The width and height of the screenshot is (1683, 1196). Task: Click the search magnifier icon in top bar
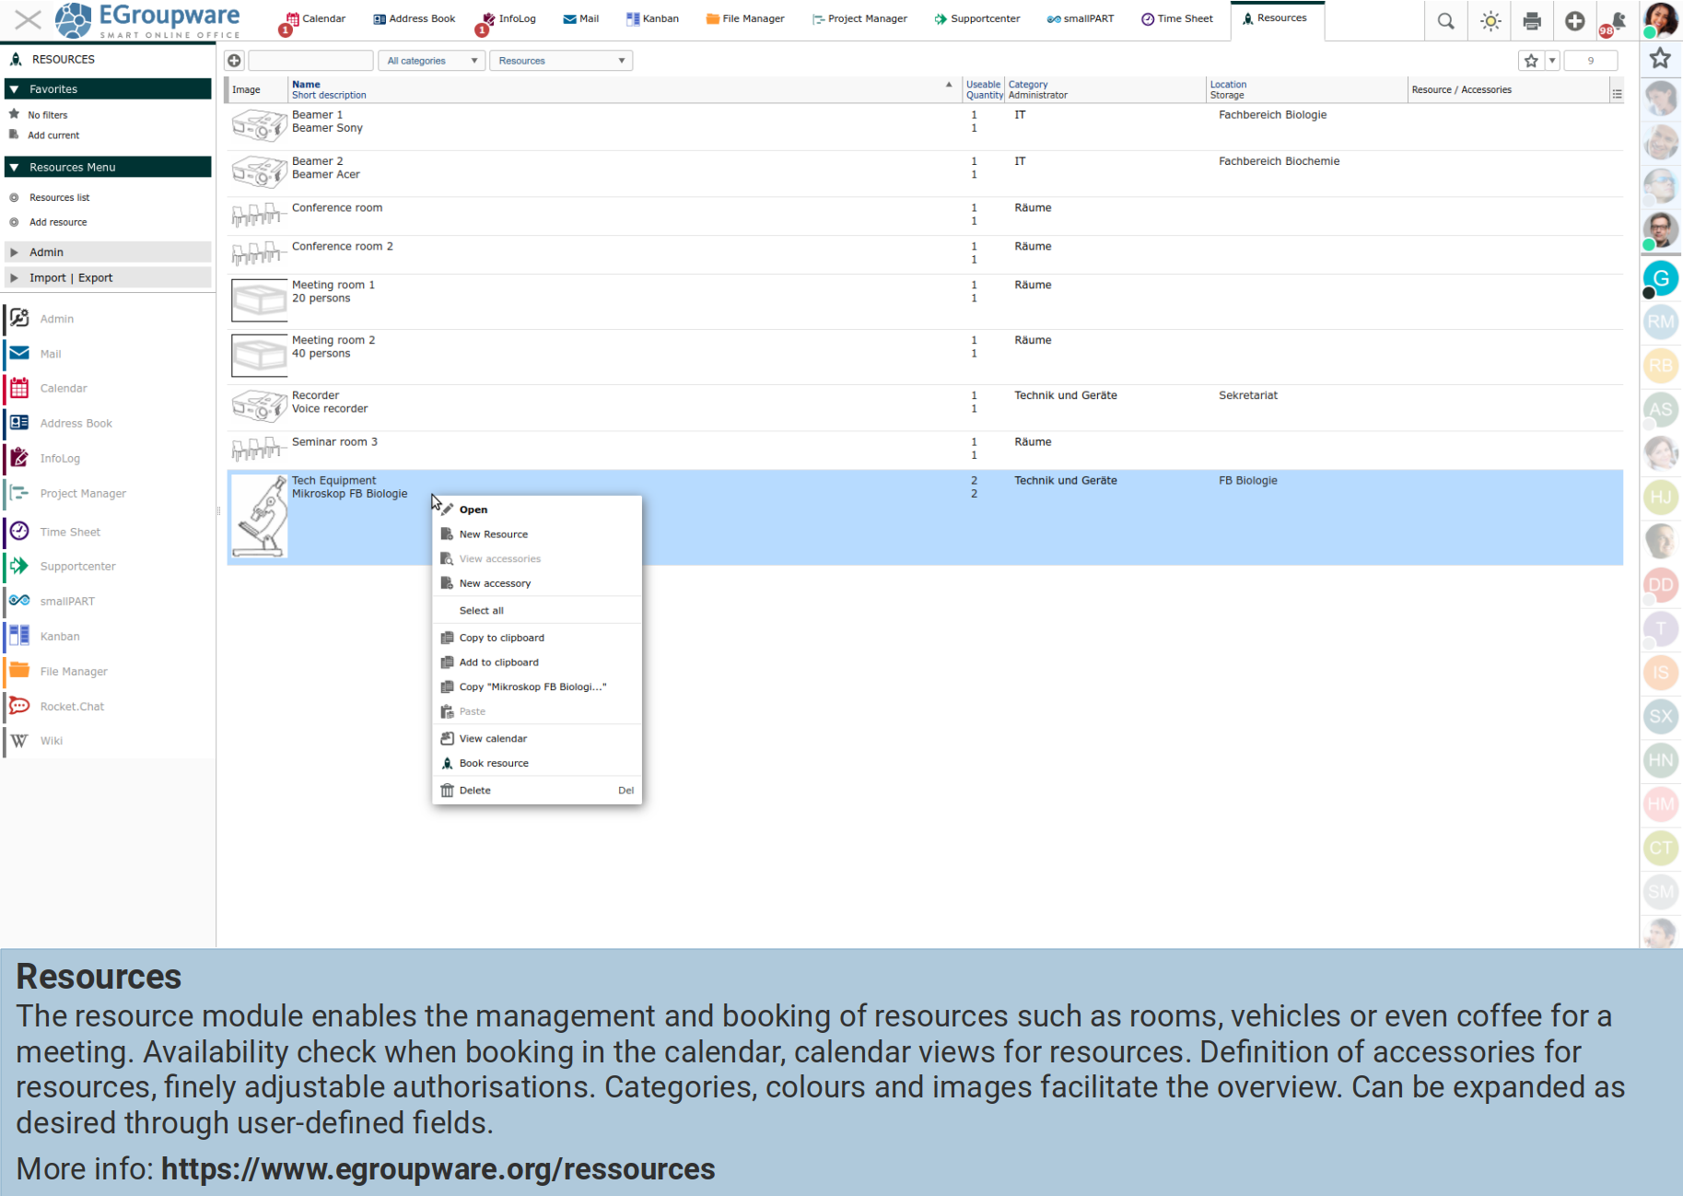(x=1445, y=21)
